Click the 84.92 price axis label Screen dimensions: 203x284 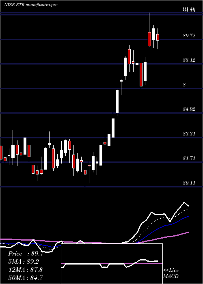[x=189, y=109]
